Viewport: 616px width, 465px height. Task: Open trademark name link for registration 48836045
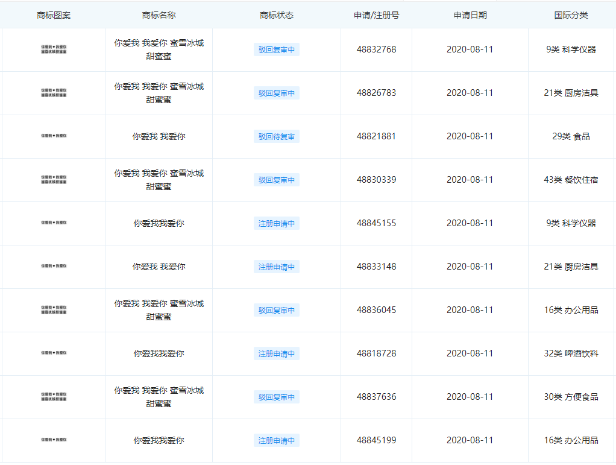(159, 310)
